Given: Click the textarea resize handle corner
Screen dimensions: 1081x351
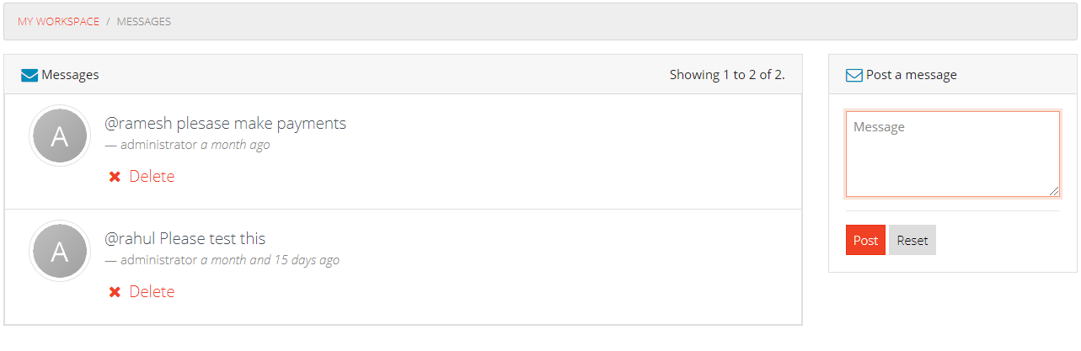Looking at the screenshot, I should click(x=1054, y=191).
